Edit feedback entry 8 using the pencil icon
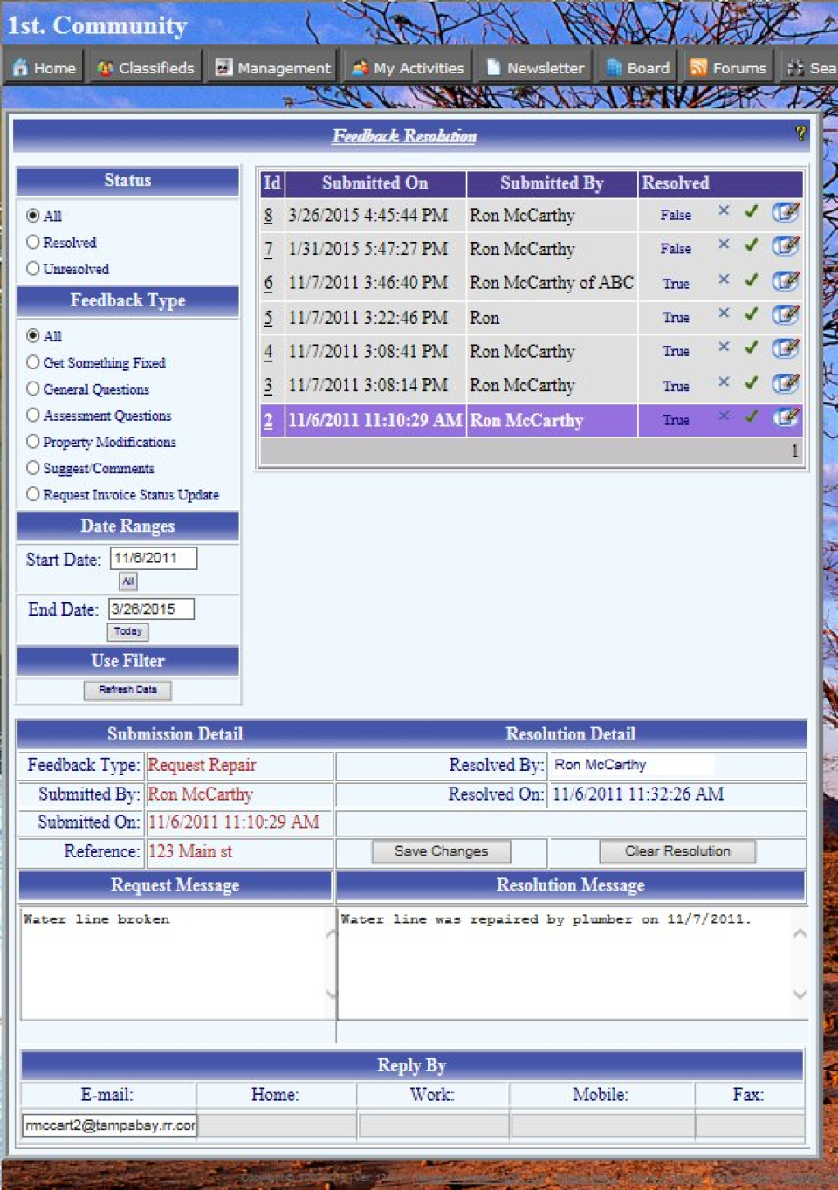Viewport: 838px width, 1190px height. pyautogui.click(x=785, y=211)
